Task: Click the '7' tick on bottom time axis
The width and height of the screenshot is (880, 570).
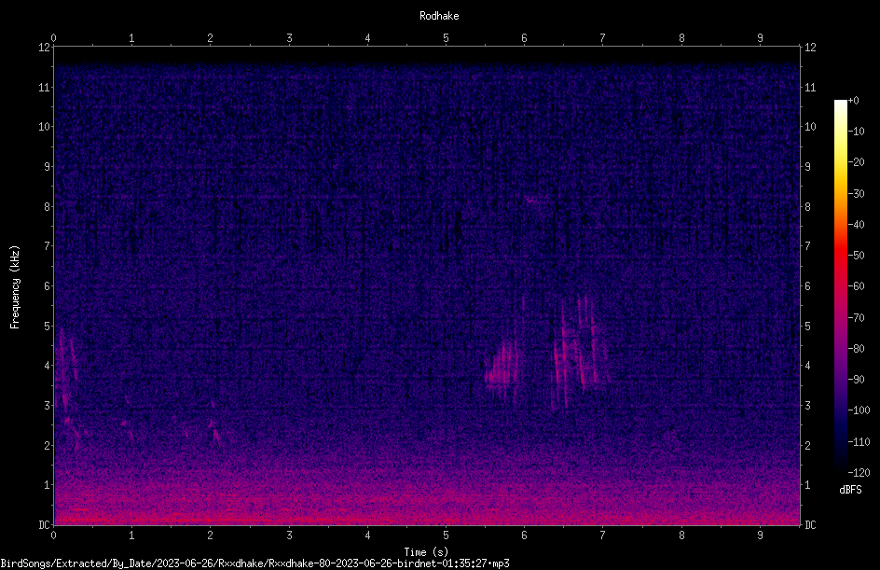Action: click(x=603, y=535)
